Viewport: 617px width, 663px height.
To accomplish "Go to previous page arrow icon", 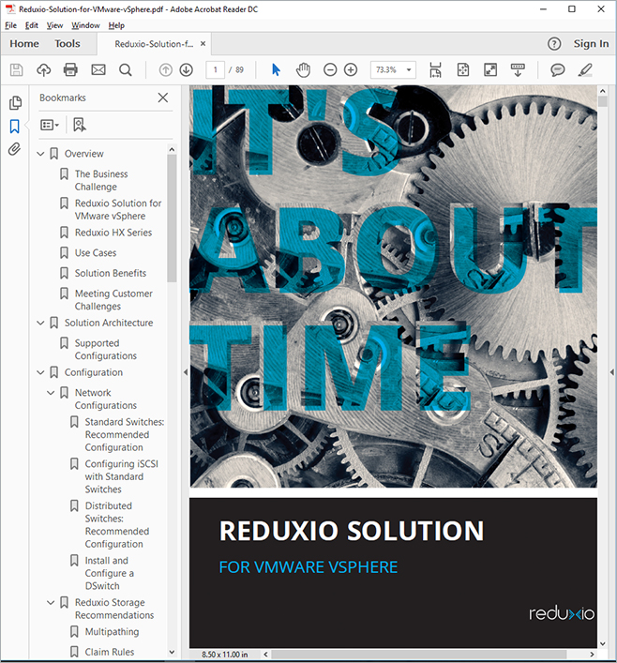I will tap(166, 69).
